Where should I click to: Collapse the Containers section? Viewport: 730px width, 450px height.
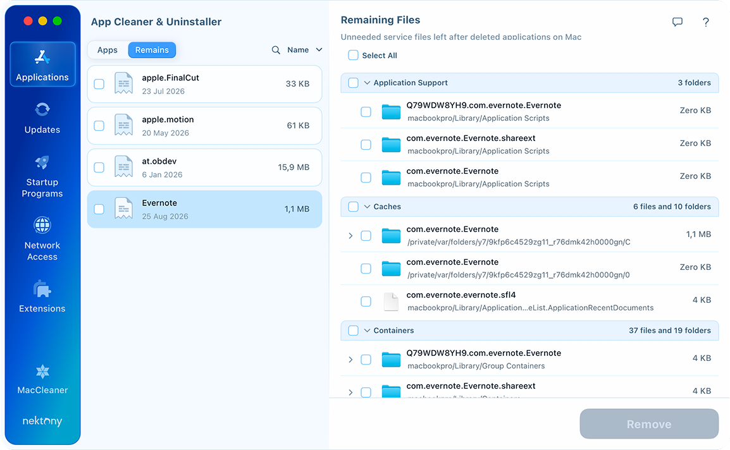click(x=367, y=331)
